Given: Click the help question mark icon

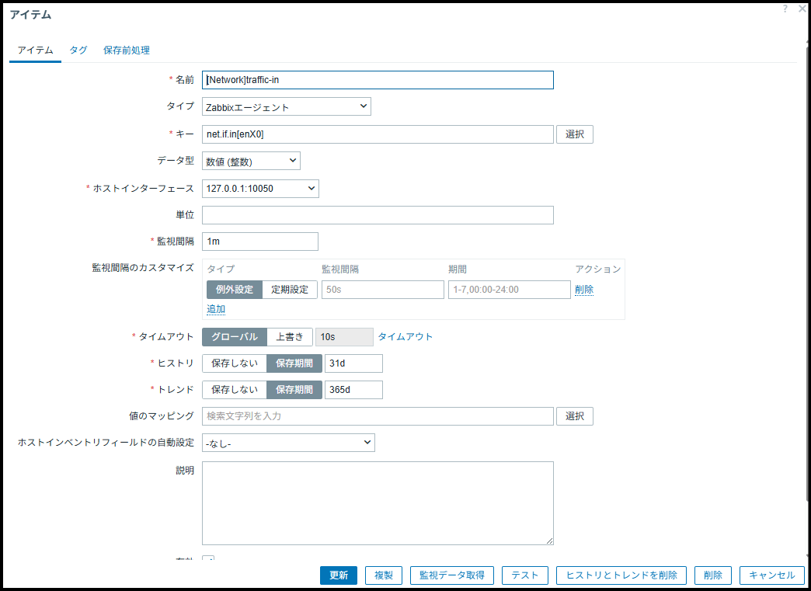Looking at the screenshot, I should 785,9.
